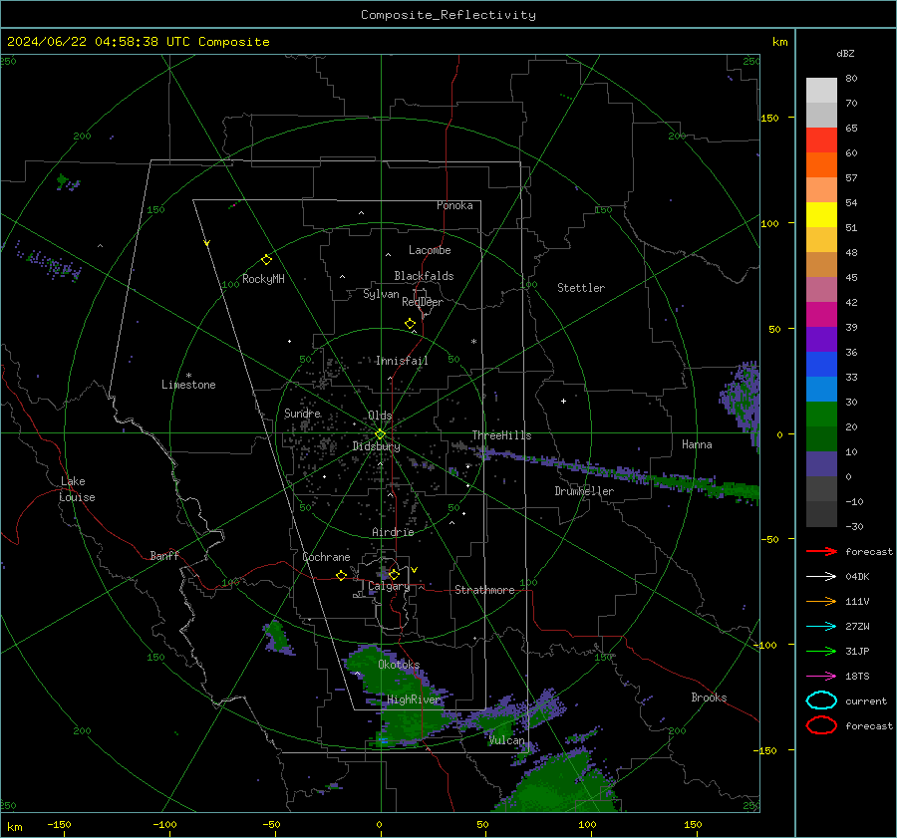Click the Cochrane city label
Screen dimensions: 897x838
(x=326, y=557)
